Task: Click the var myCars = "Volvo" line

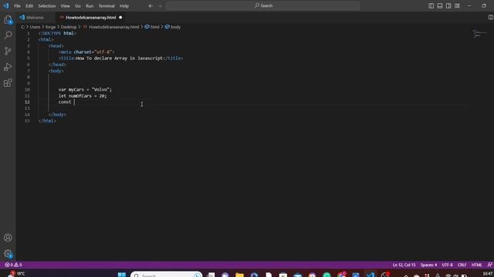Action: point(85,89)
